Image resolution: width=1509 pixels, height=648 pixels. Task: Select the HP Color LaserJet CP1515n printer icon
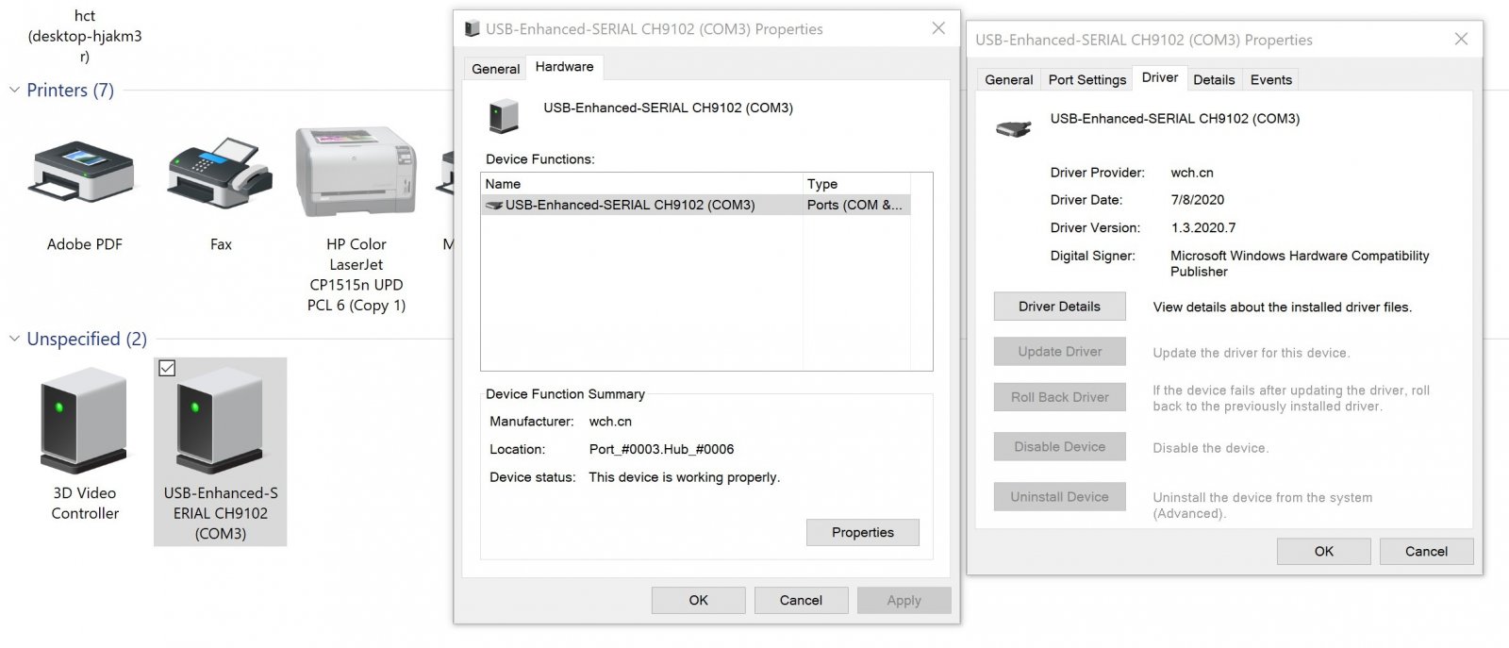point(356,173)
